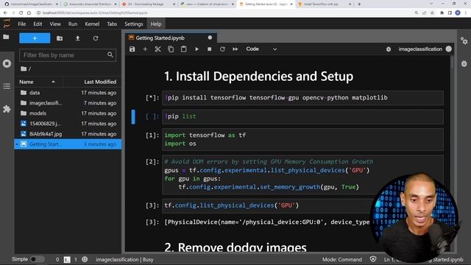Click the status bar kernel count icon
Screen dimensions: 471x265
click(x=85, y=259)
